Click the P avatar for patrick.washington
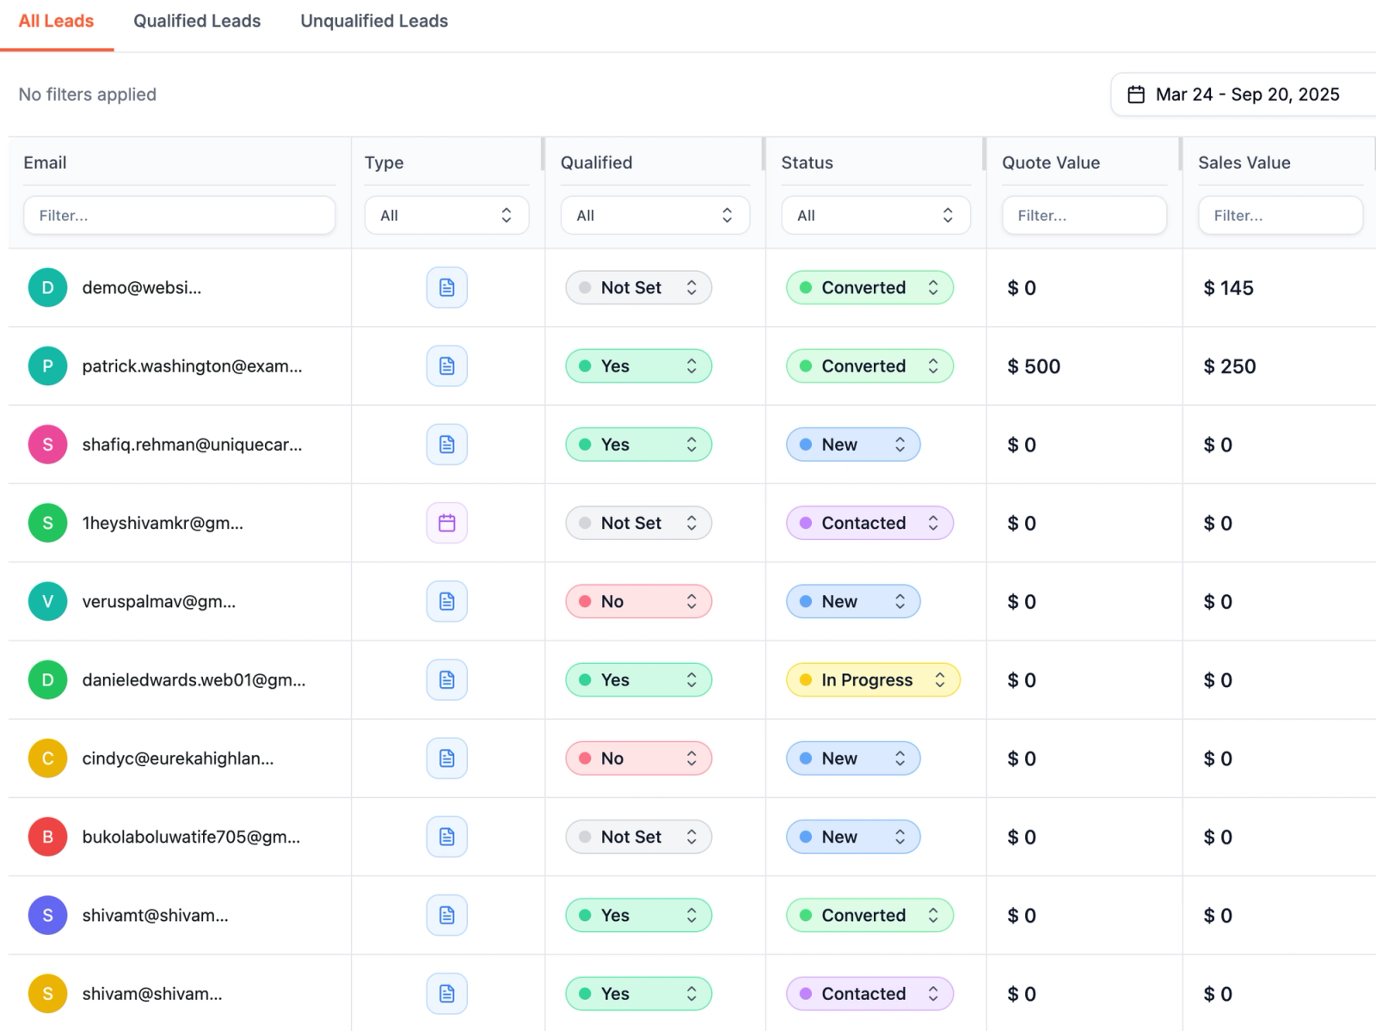Image resolution: width=1376 pixels, height=1031 pixels. pyautogui.click(x=48, y=366)
